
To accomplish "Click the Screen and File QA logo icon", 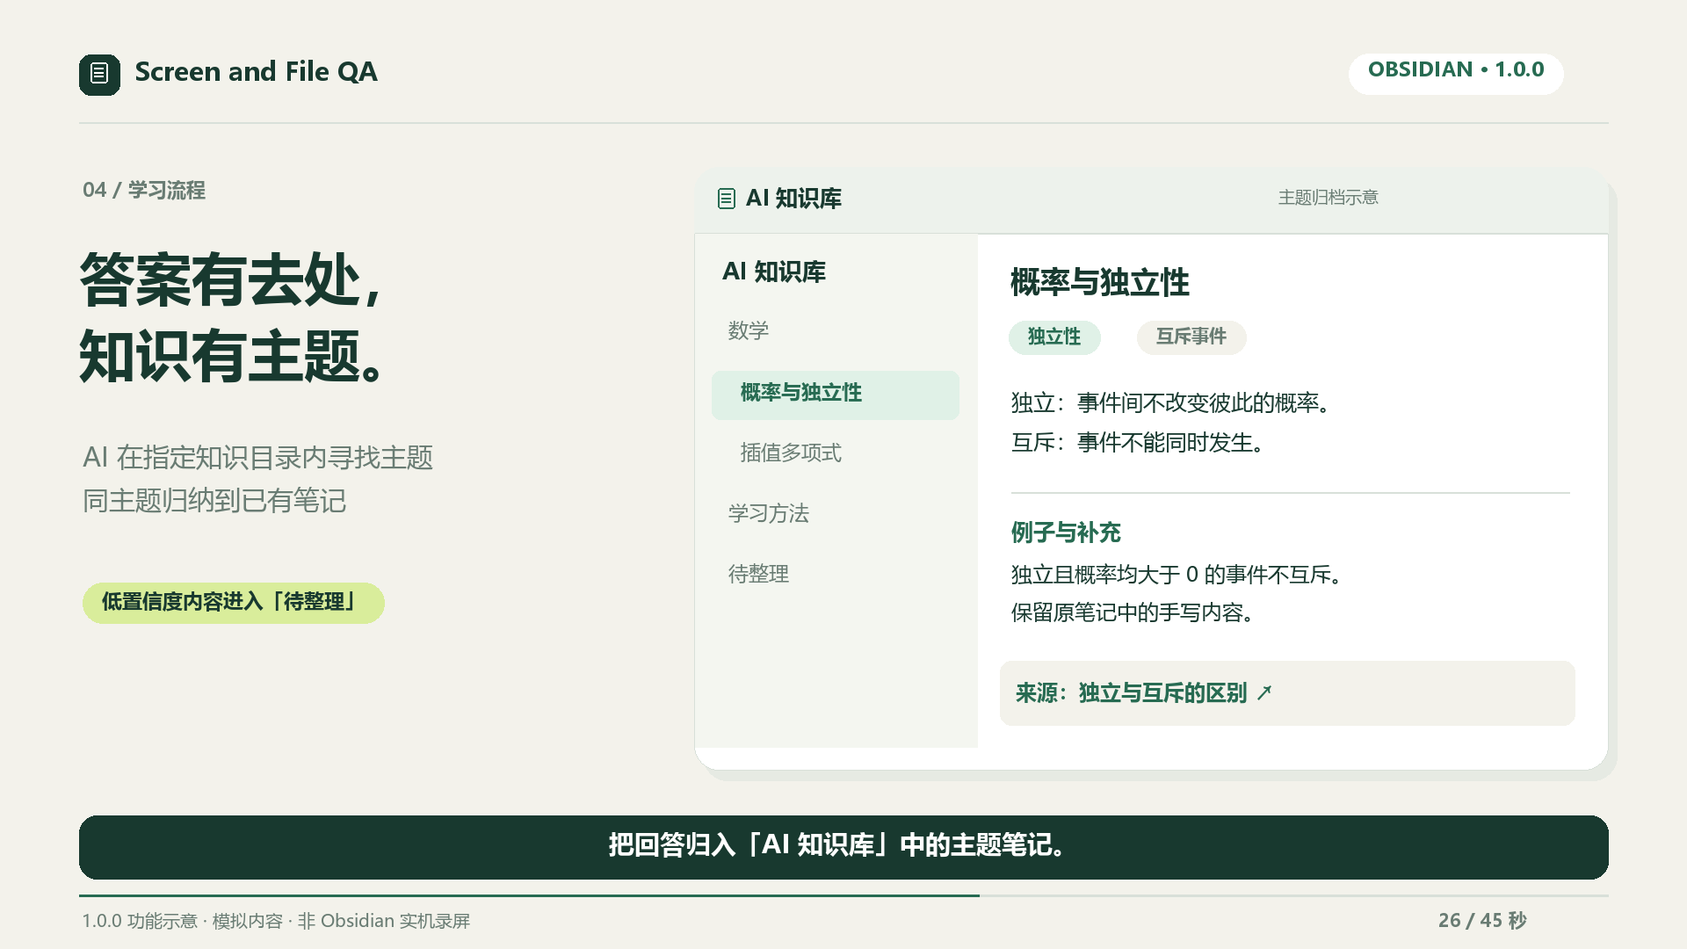I will 99,74.
